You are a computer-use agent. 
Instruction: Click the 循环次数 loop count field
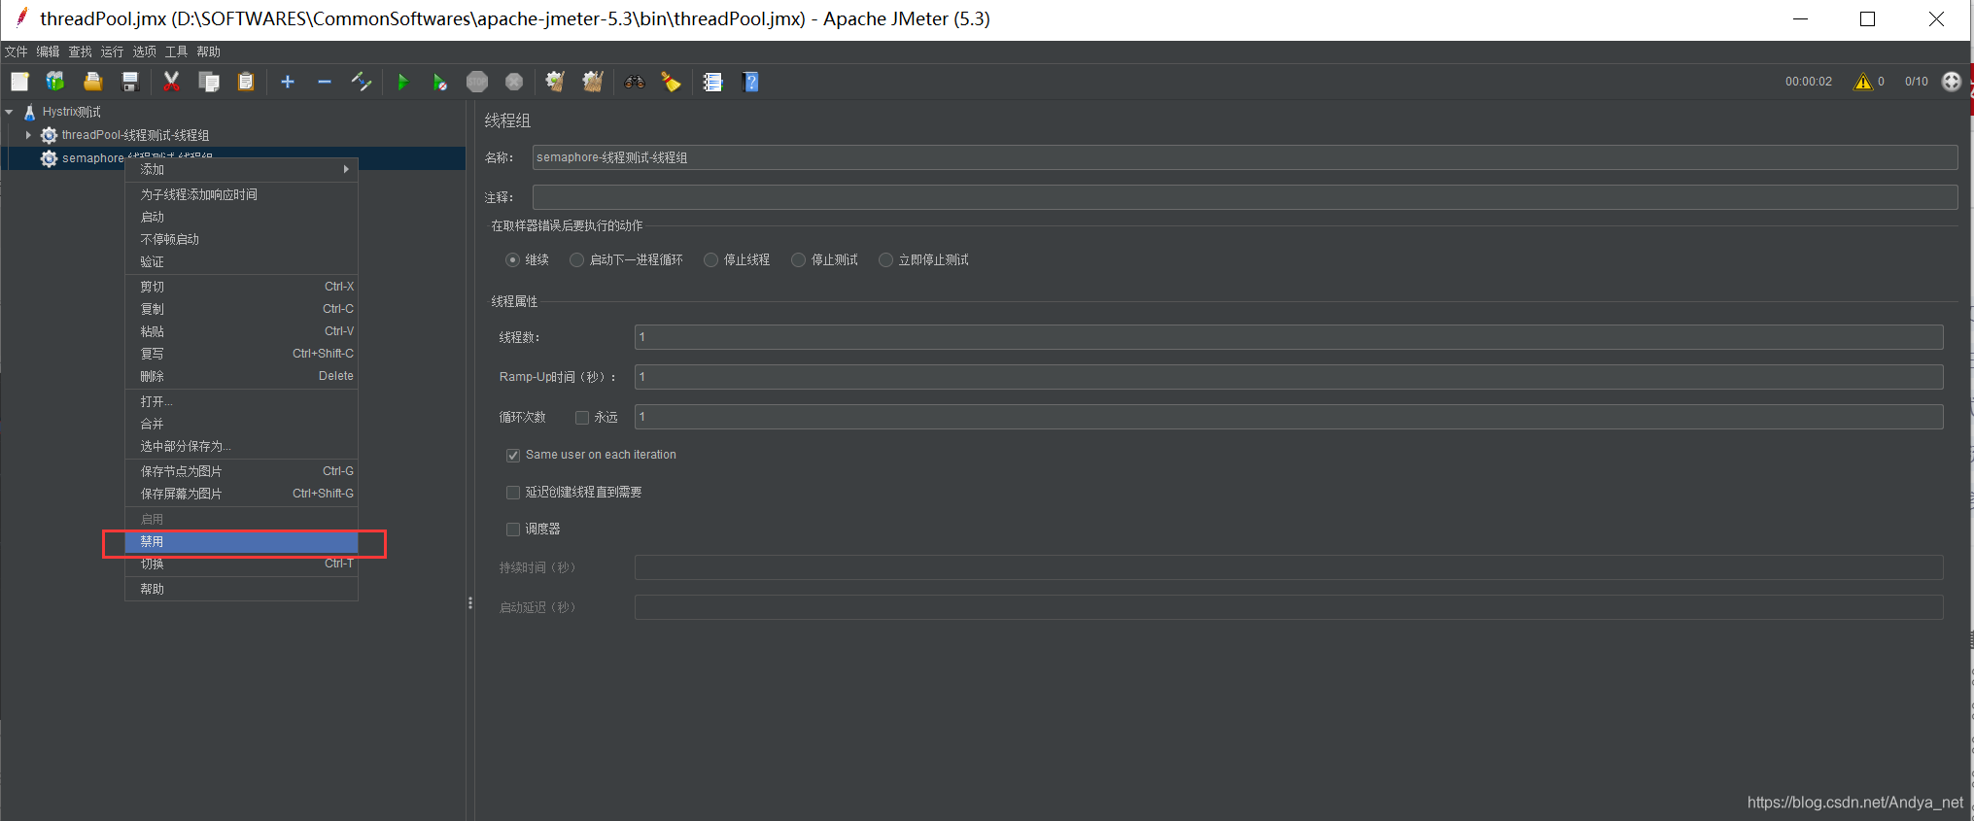point(1289,417)
